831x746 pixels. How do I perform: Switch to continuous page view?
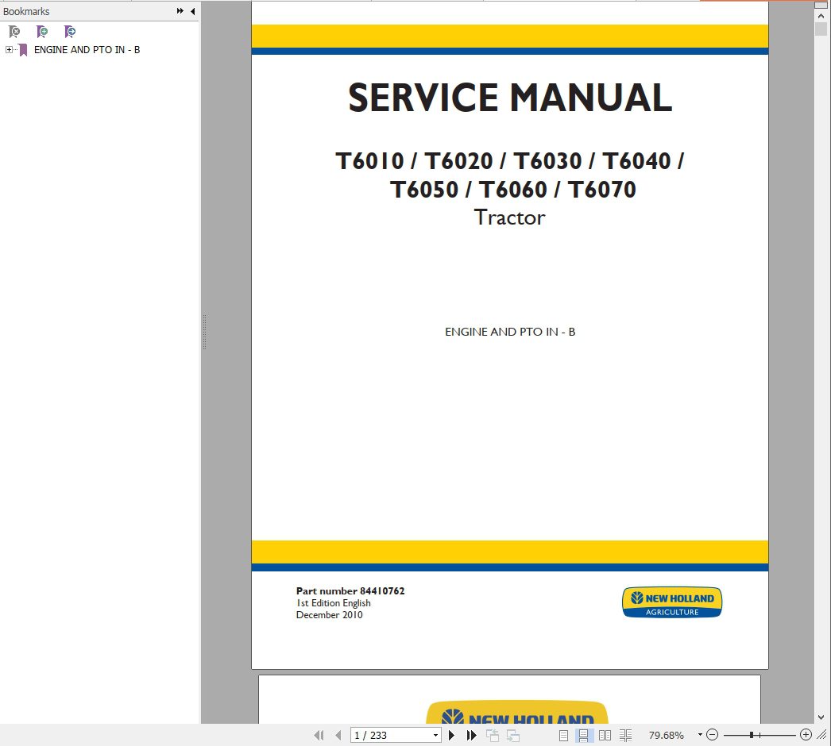coord(583,736)
